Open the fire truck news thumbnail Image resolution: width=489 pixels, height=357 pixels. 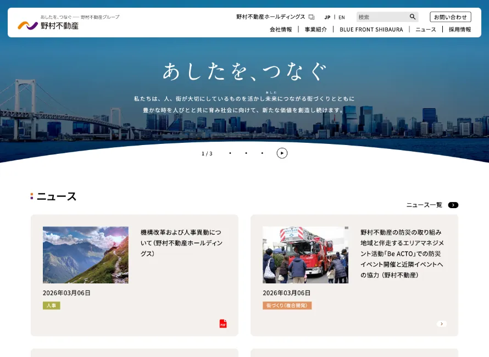(x=305, y=255)
